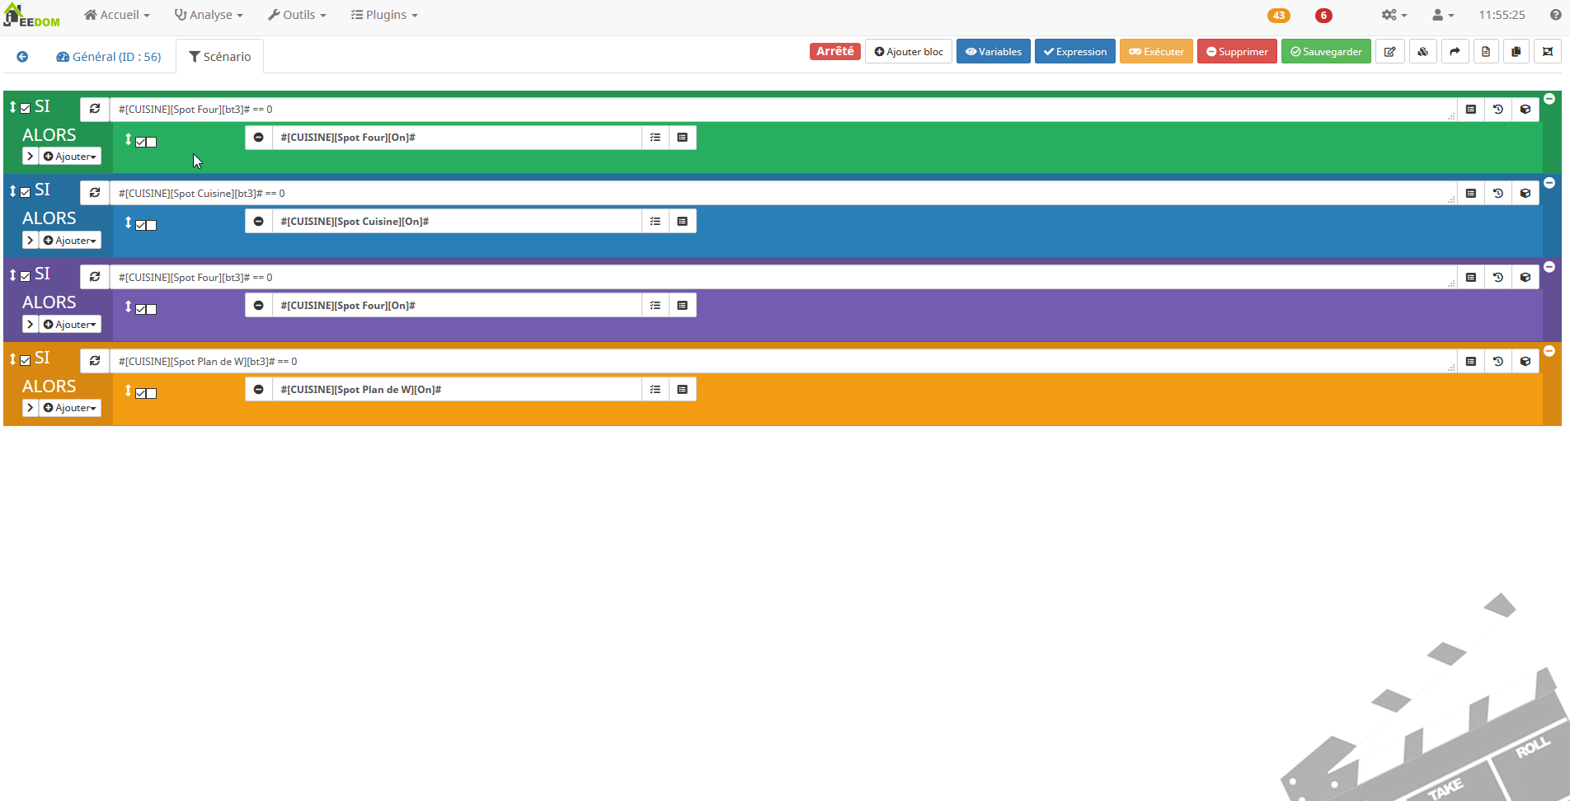Click the Ajouter bloc button

tap(909, 52)
